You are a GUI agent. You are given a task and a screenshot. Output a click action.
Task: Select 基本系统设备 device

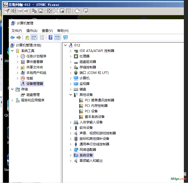click(x=94, y=117)
